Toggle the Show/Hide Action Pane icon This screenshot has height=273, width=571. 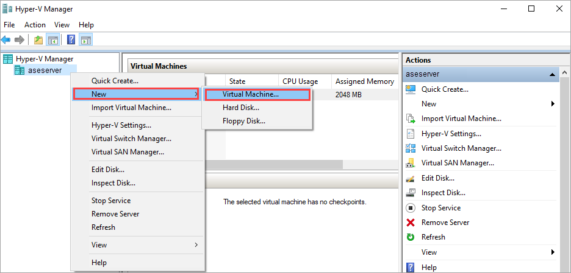point(86,40)
